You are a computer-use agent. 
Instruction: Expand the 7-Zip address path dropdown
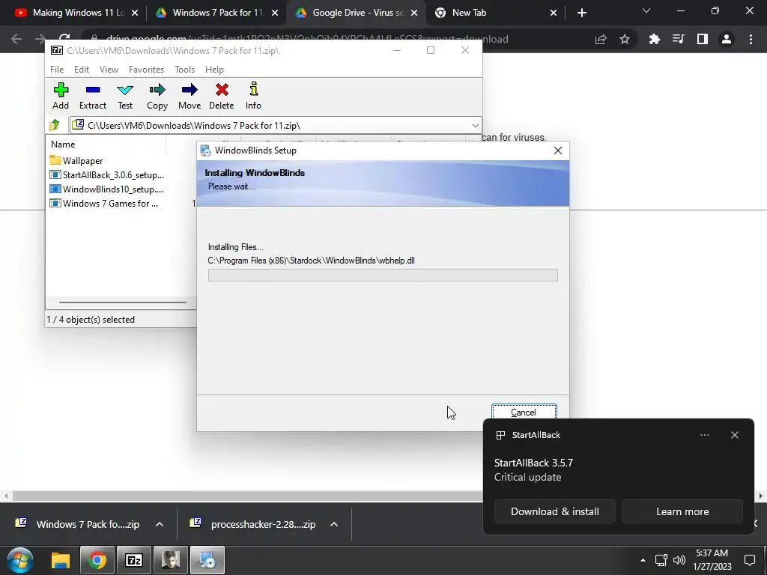[475, 126]
